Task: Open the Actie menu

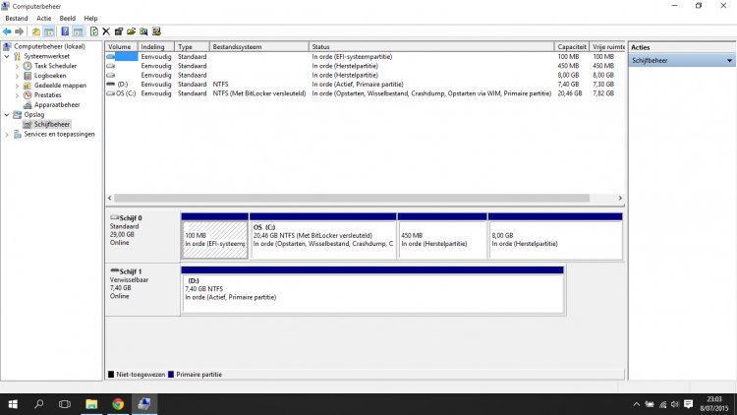Action: pos(44,19)
